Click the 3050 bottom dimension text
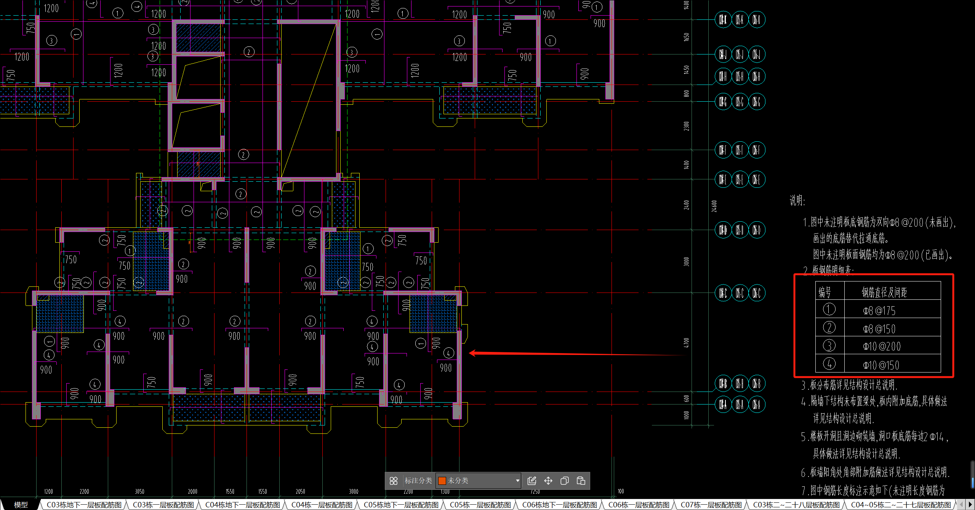 coord(139,491)
